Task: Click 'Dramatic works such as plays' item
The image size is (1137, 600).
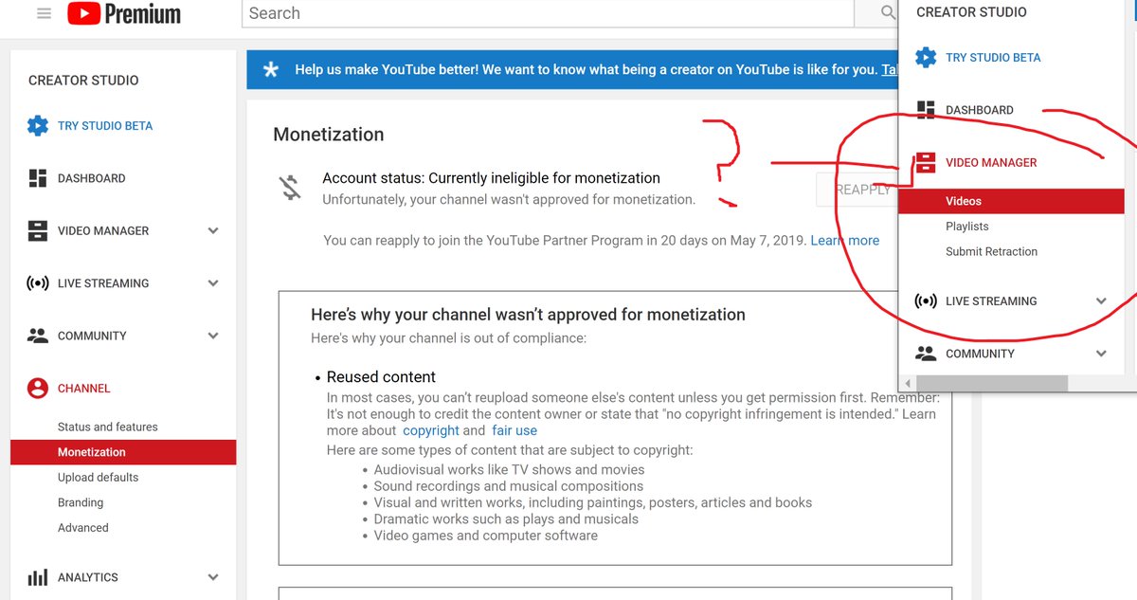Action: point(506,519)
